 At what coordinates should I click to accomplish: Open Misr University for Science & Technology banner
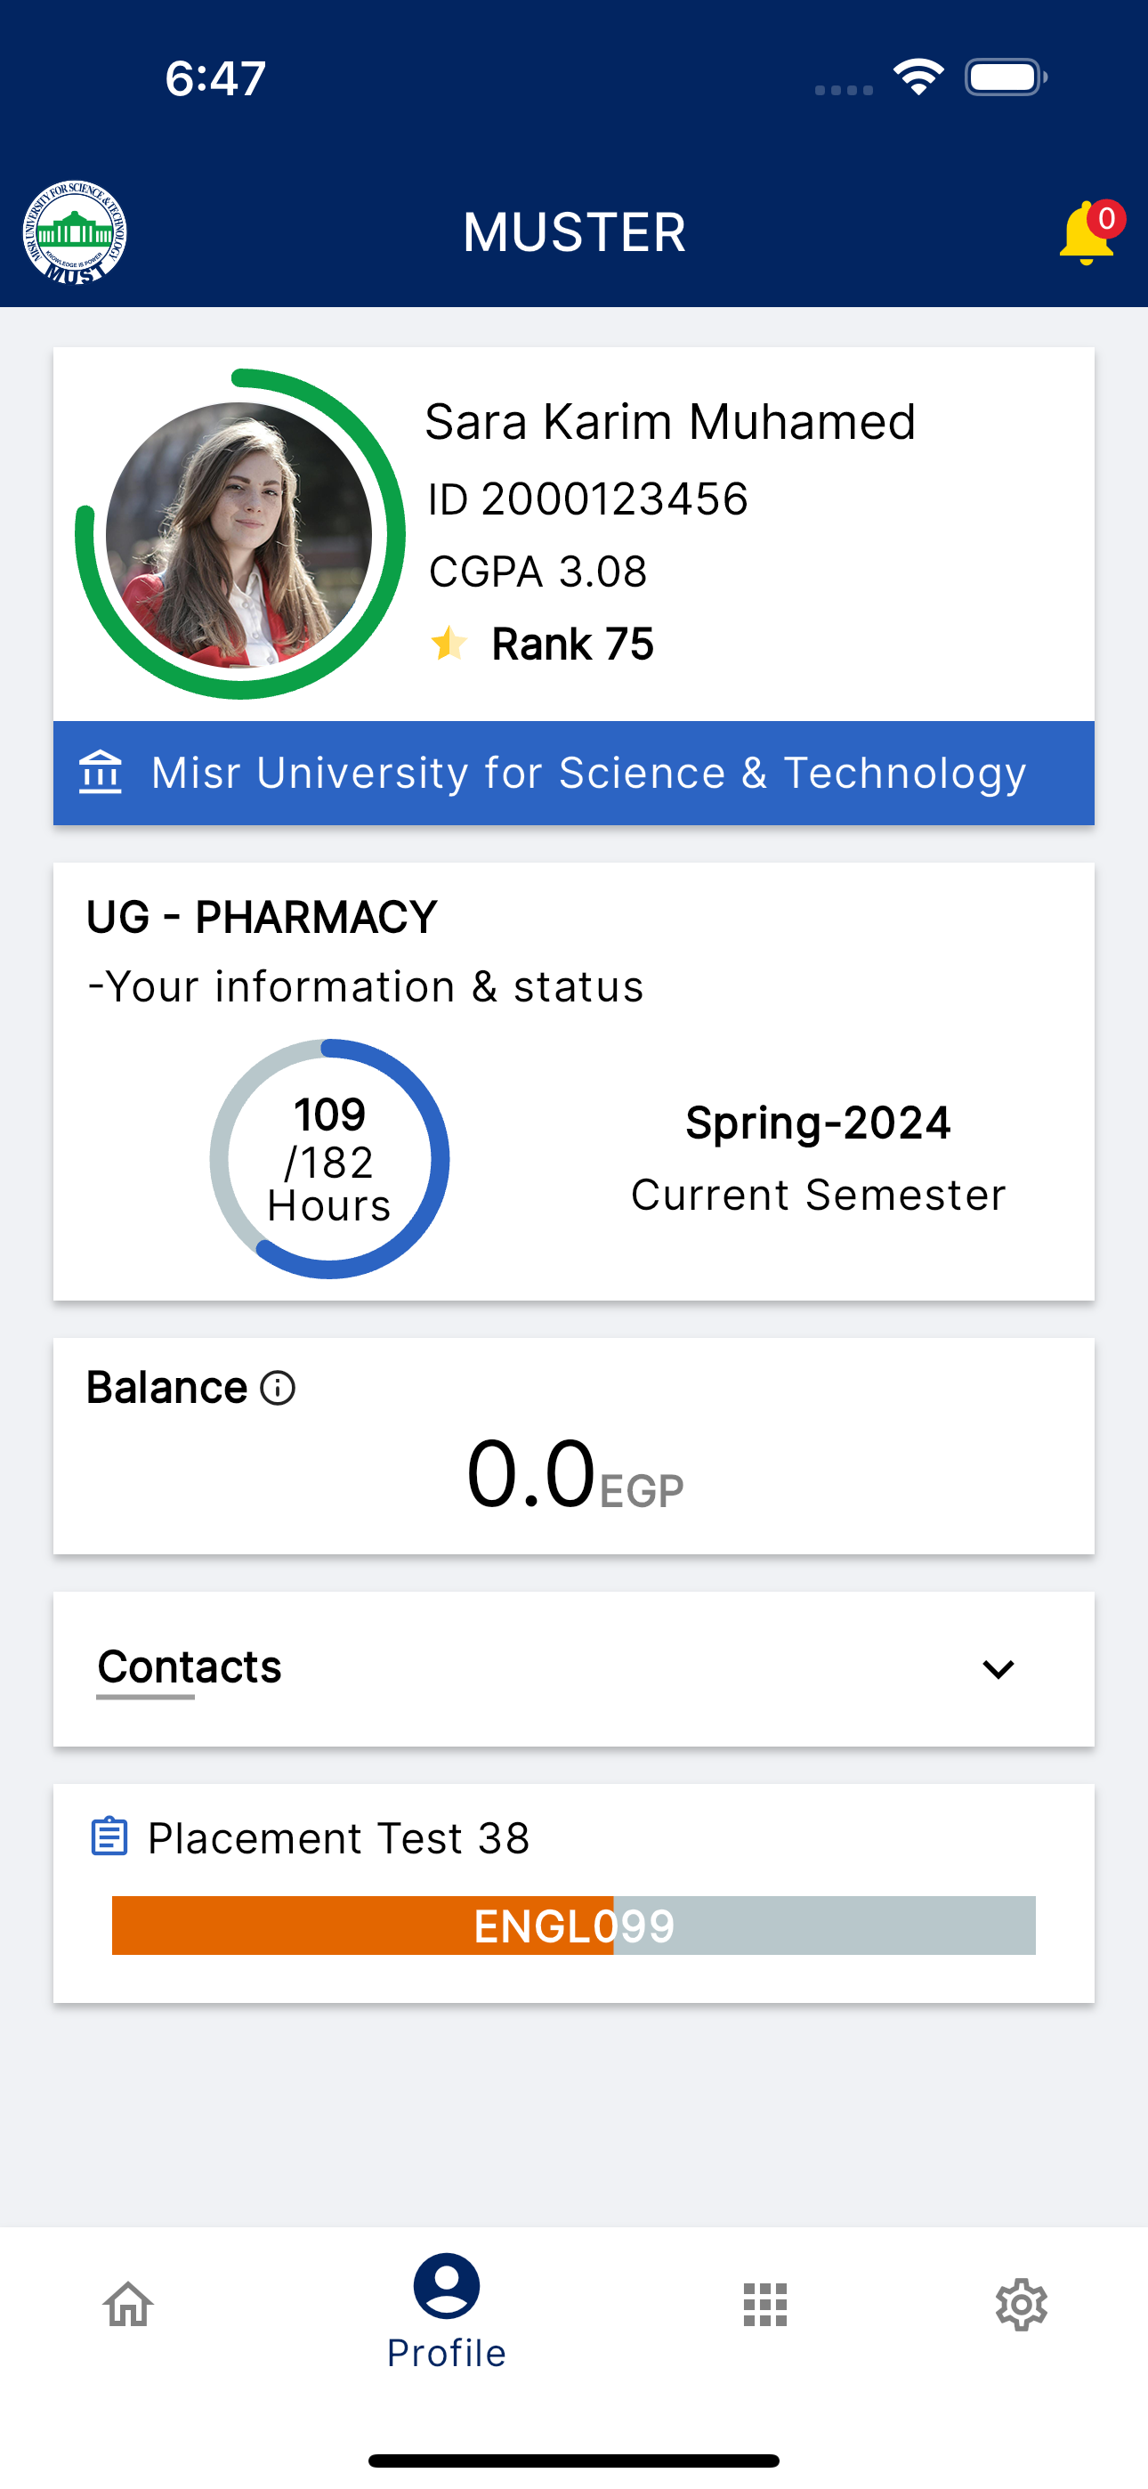click(574, 773)
